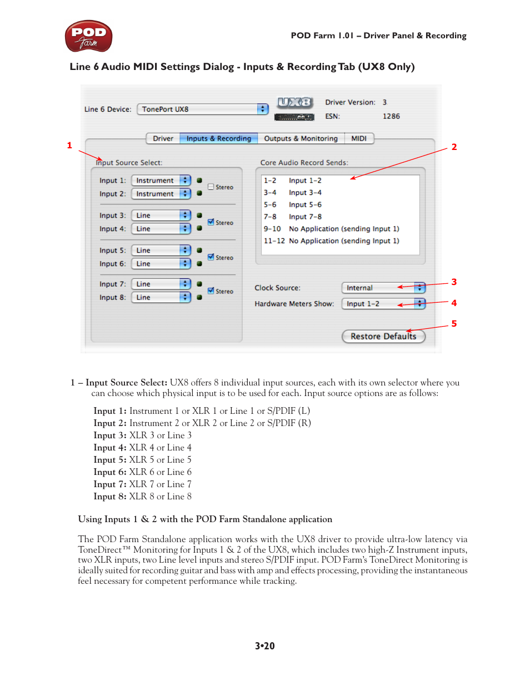This screenshot has width=530, height=686.
Task: Select send row 1-2 Input 1-2
Action: pos(340,181)
